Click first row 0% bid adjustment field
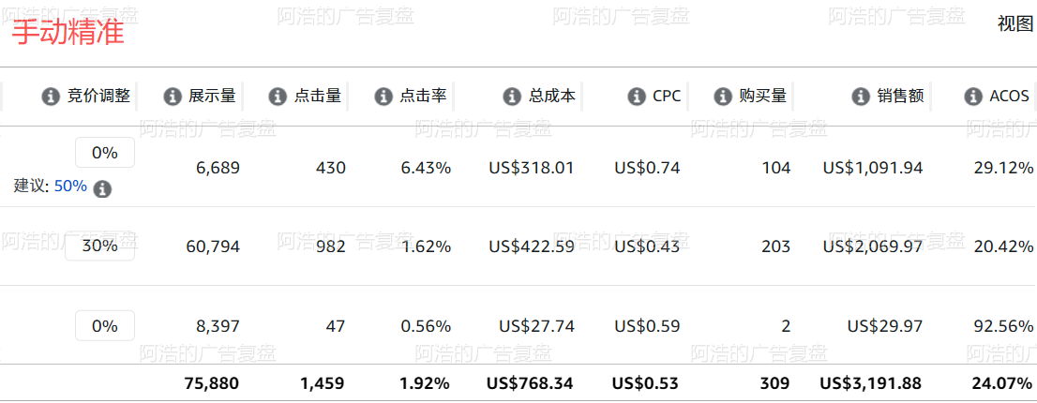1037x403 pixels. pos(104,153)
